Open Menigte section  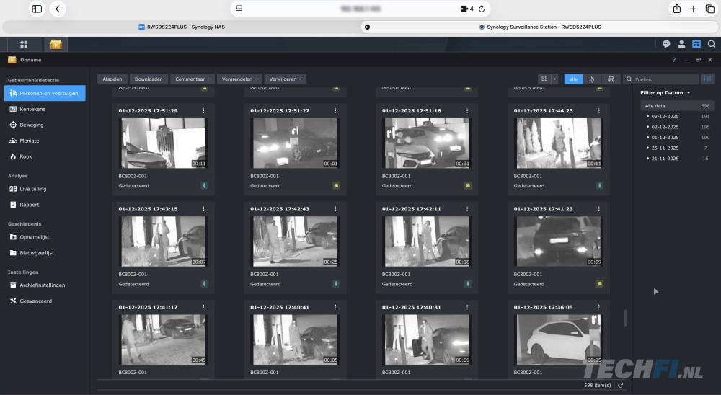click(45, 141)
